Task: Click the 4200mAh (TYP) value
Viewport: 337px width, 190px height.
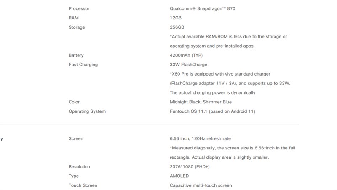Action: (186, 55)
